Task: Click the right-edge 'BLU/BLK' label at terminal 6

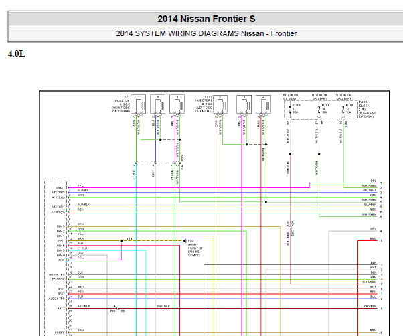Action: point(370,205)
